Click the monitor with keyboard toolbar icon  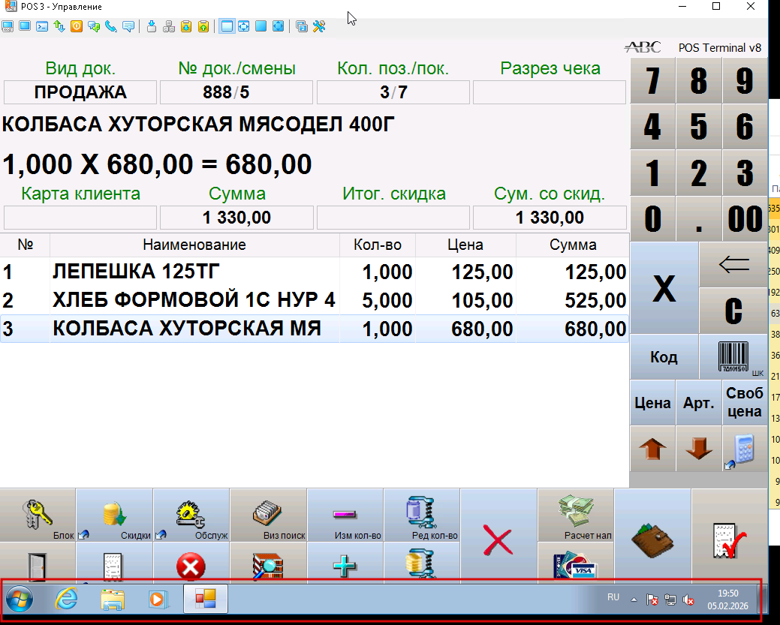pyautogui.click(x=8, y=26)
